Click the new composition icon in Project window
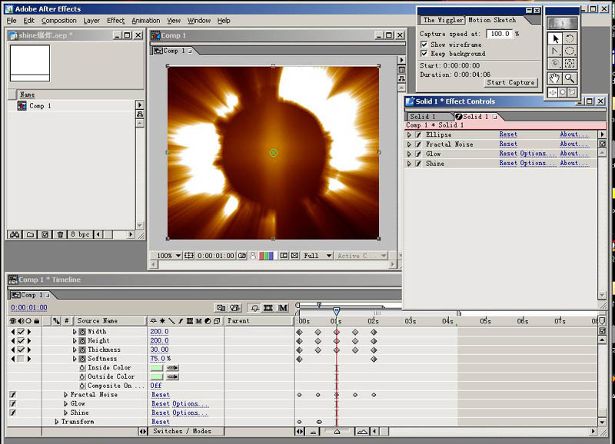This screenshot has height=444, width=615. coord(45,234)
